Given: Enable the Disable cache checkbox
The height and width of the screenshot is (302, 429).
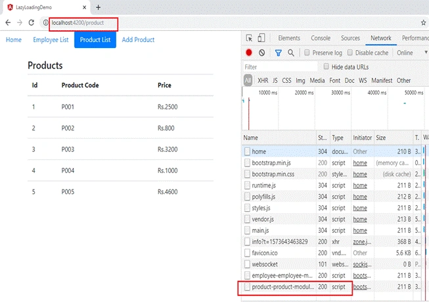Looking at the screenshot, I should 350,53.
